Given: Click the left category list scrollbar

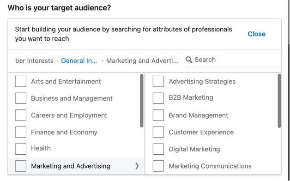Looking at the screenshot, I should tap(142, 101).
